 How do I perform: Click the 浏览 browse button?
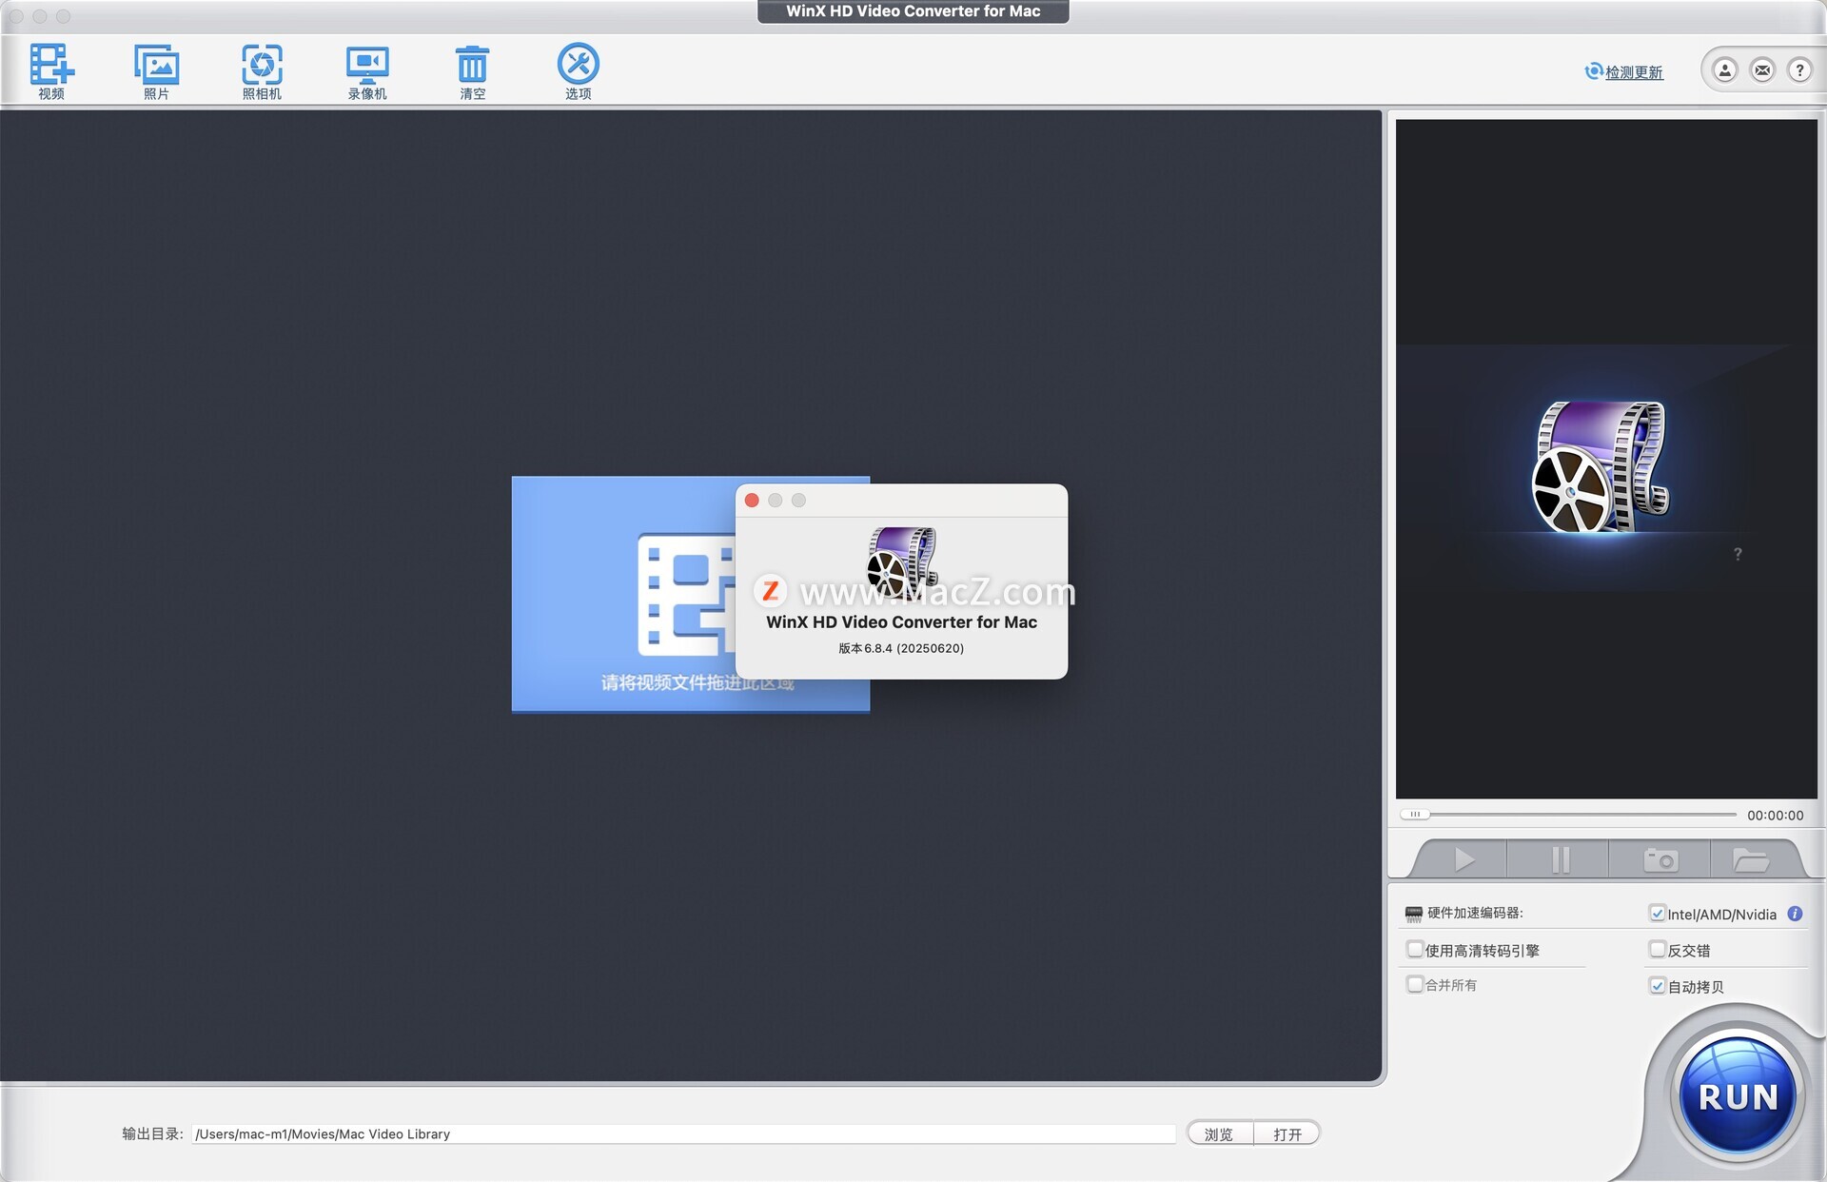pos(1219,1133)
